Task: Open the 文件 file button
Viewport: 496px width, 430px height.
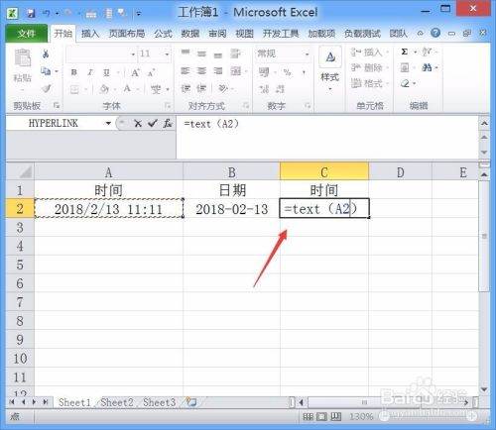Action: [x=27, y=34]
